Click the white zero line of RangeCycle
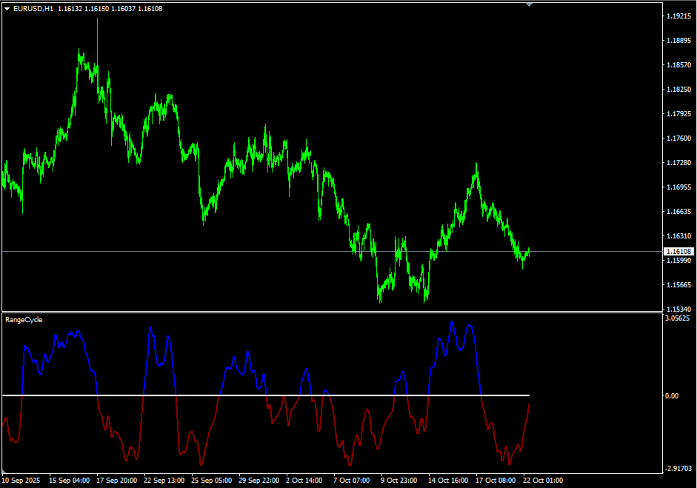 coord(259,395)
